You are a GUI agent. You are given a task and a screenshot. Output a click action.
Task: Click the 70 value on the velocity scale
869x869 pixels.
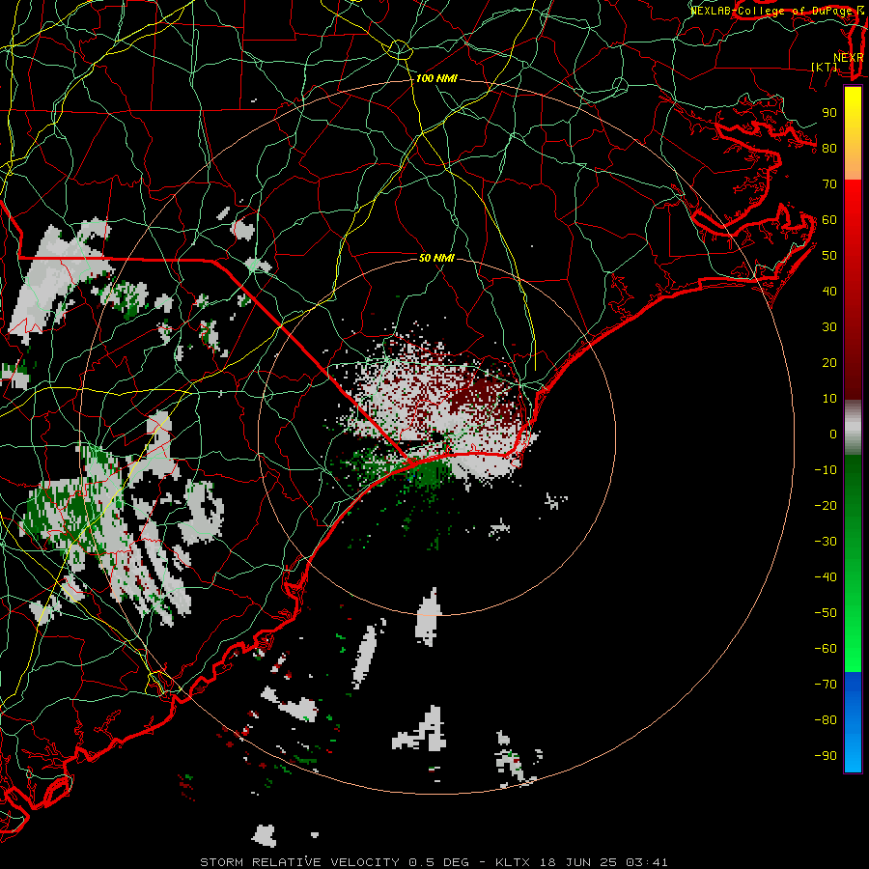829,184
